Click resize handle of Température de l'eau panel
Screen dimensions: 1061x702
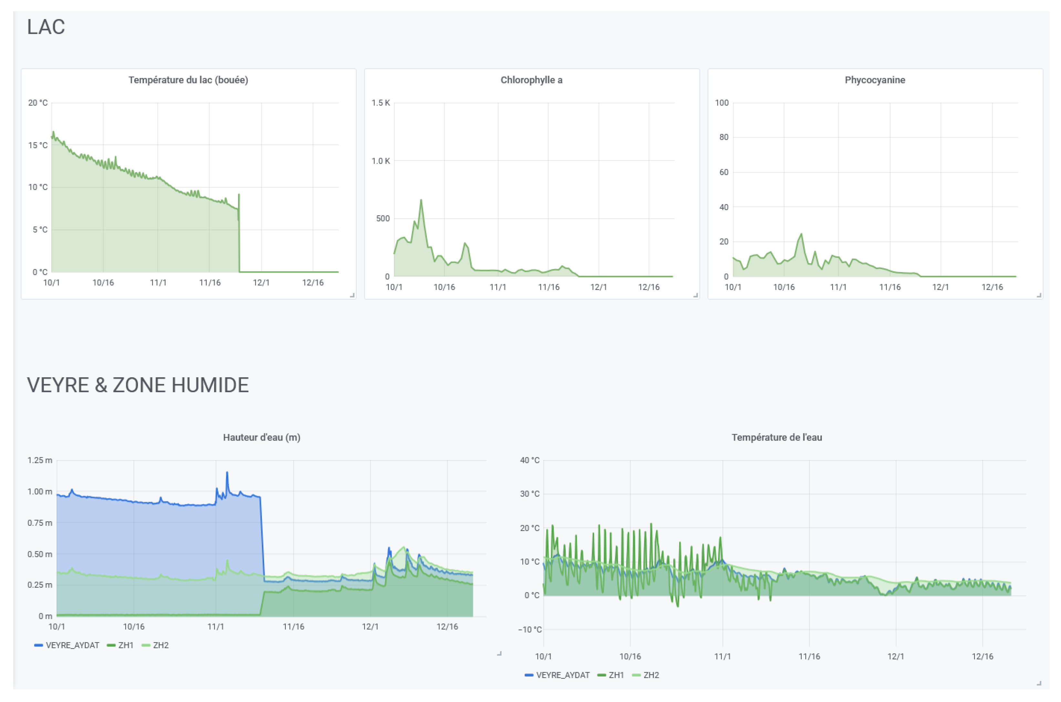tap(1039, 683)
